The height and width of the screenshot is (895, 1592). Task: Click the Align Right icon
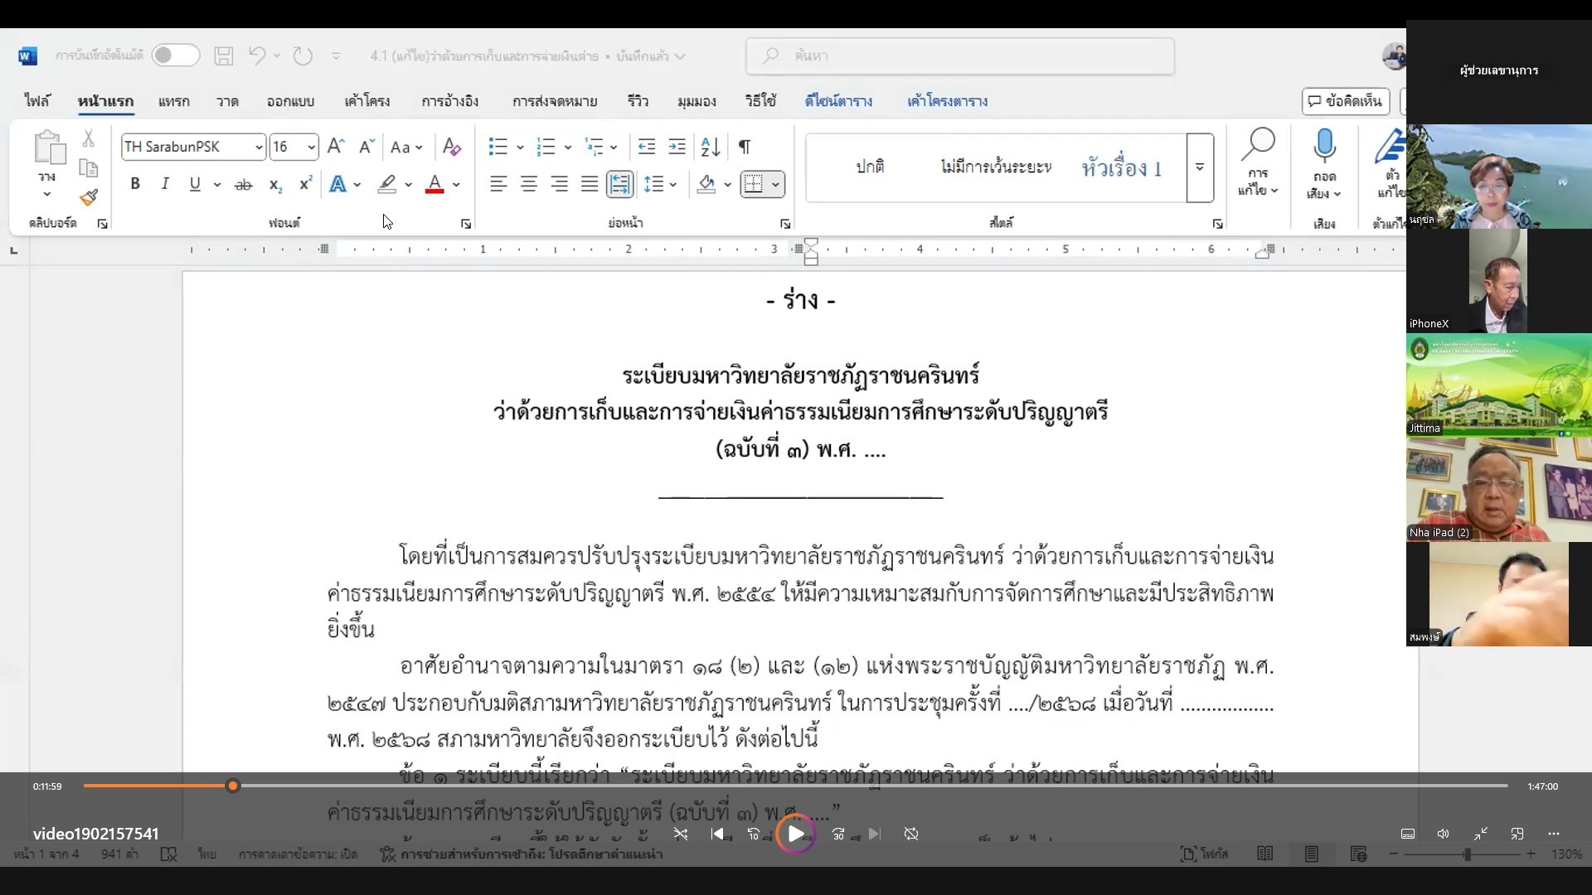[560, 184]
